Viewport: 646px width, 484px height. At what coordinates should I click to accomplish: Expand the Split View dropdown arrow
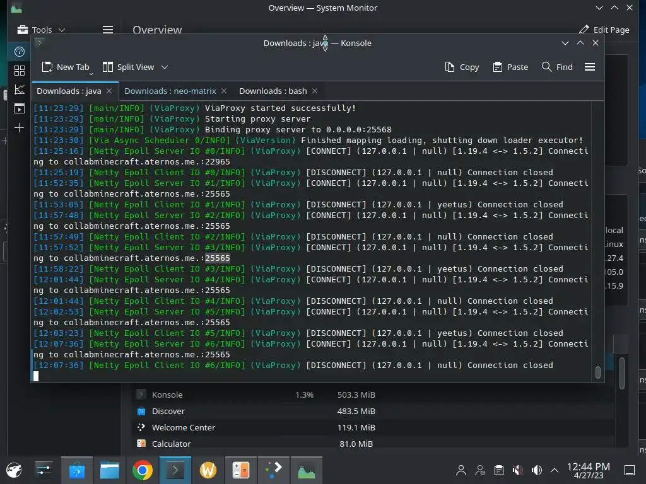pos(165,67)
